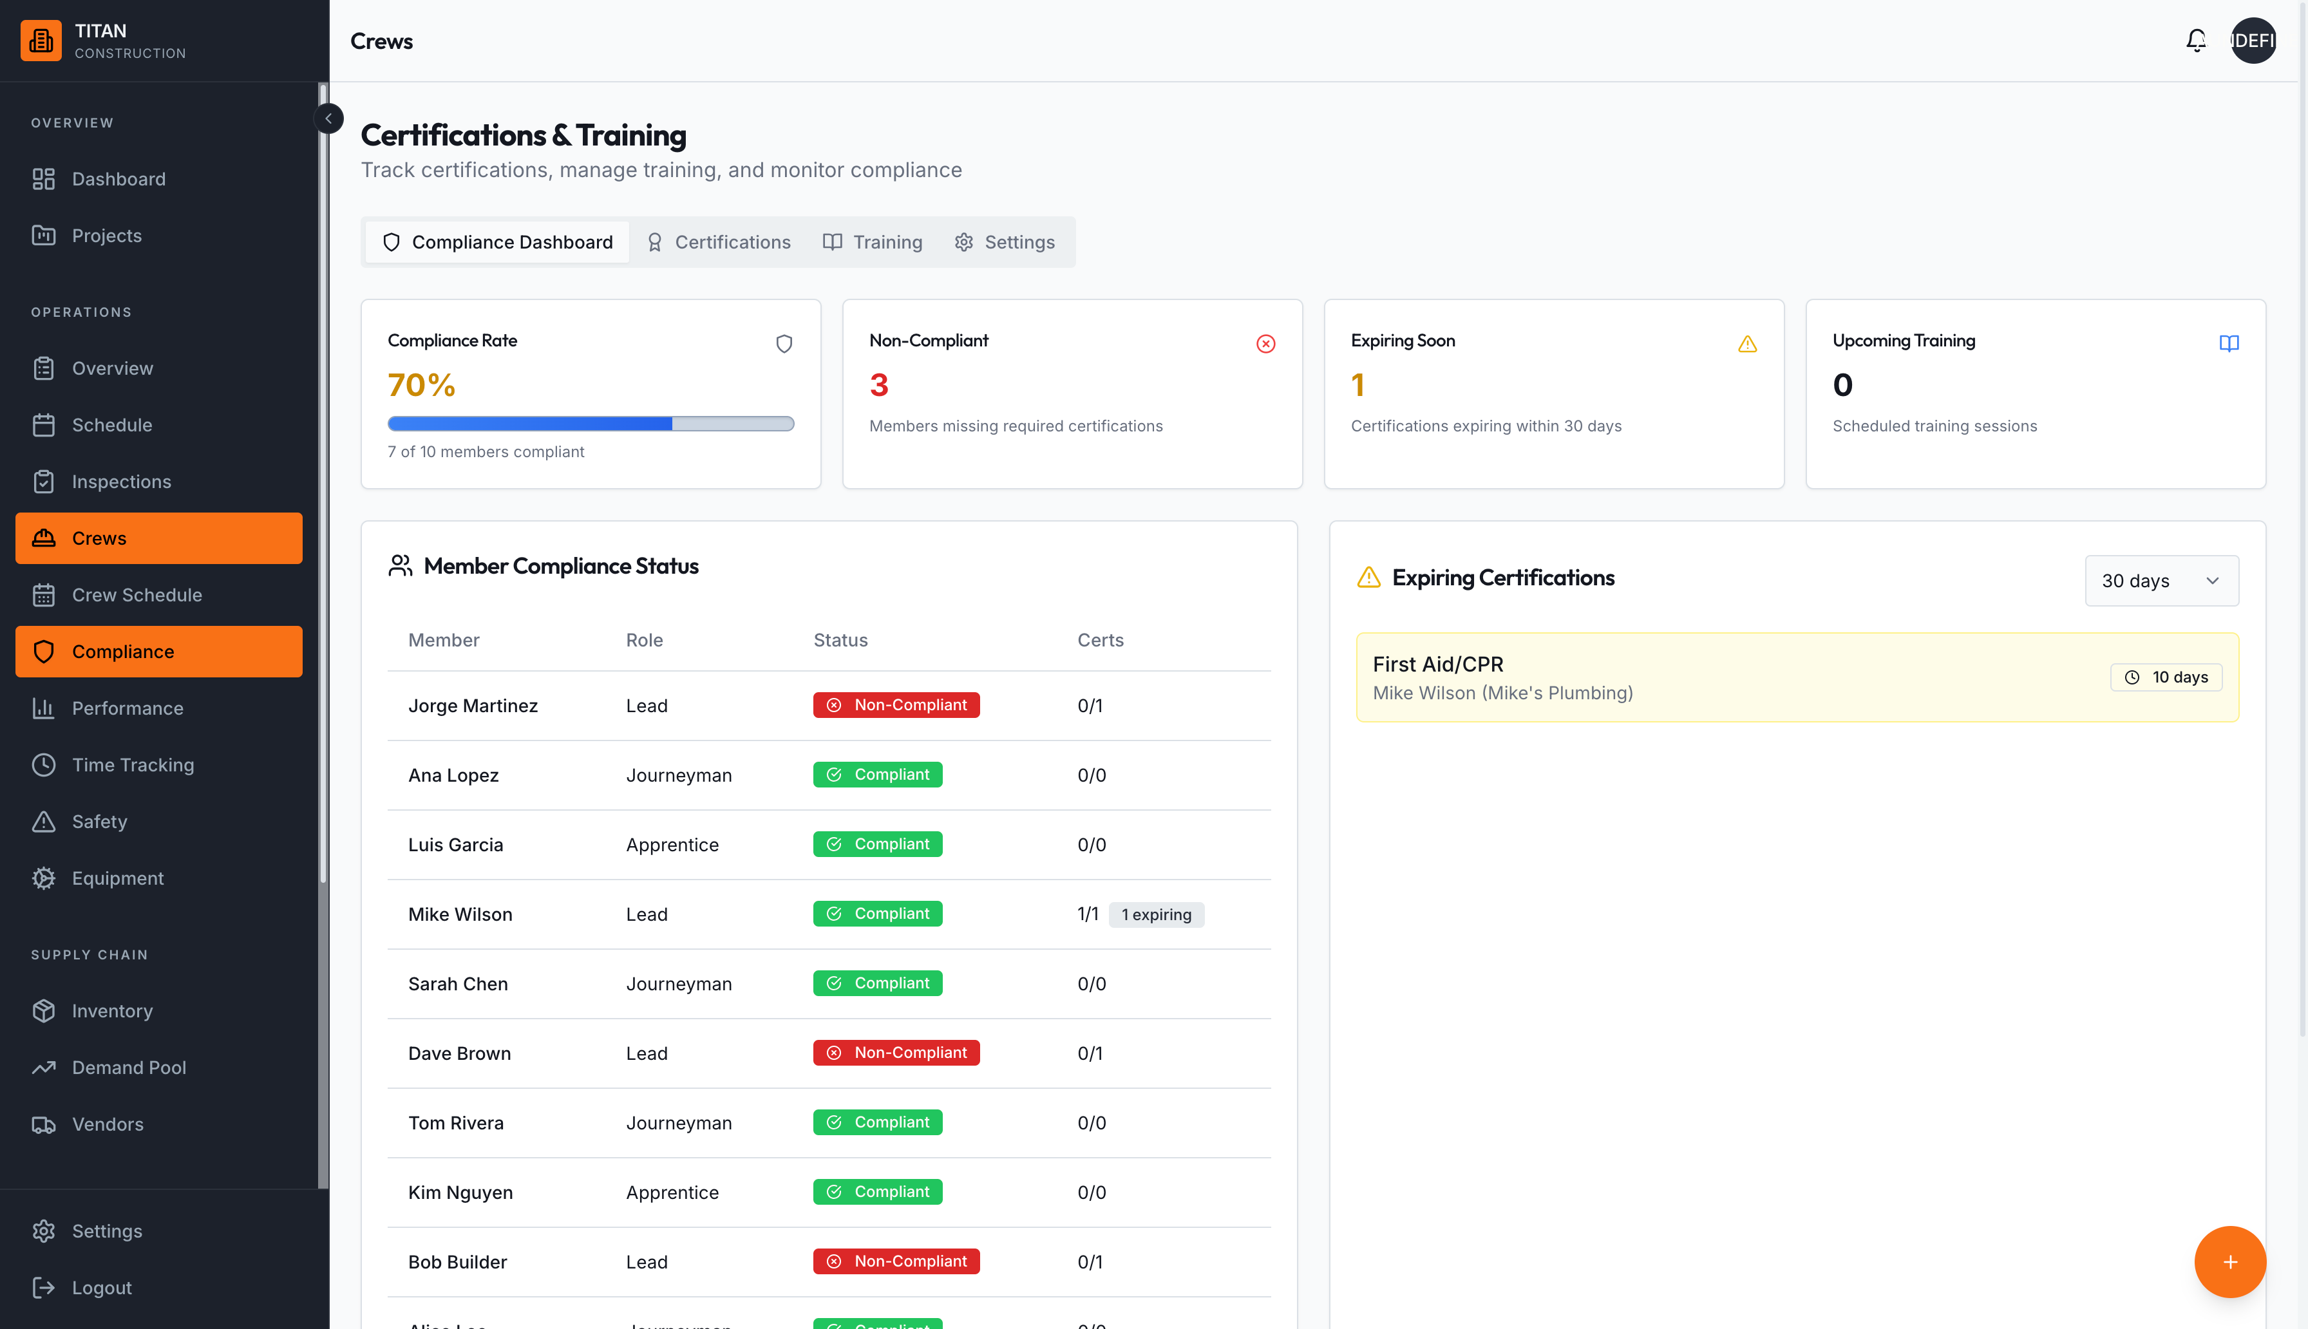
Task: Click Mike Wilson (Mike's Plumbing) text
Action: (1503, 693)
